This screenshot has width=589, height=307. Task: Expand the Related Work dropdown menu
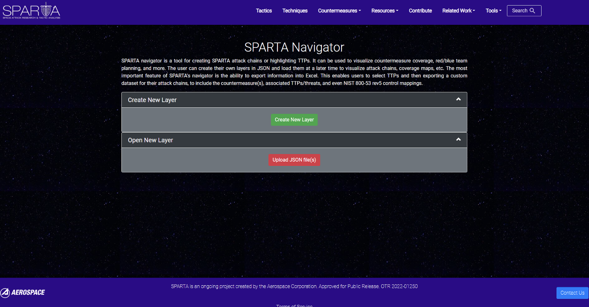pyautogui.click(x=459, y=11)
